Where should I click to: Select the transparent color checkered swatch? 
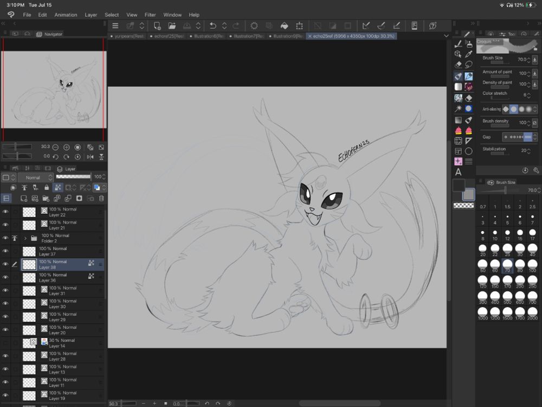463,206
